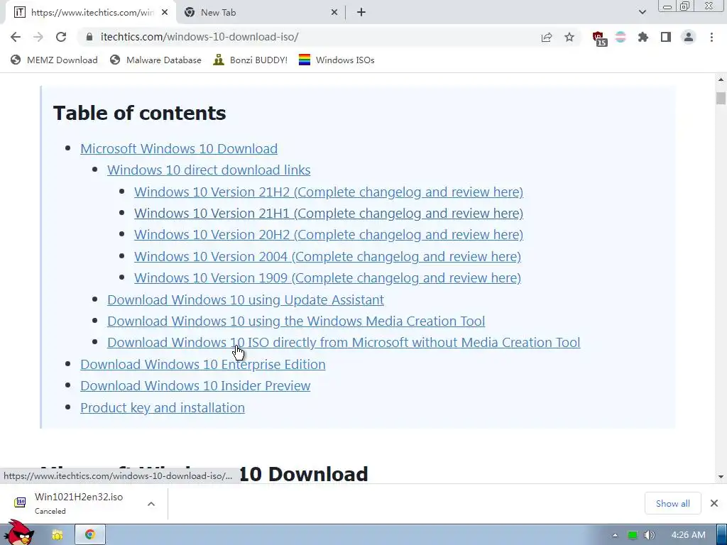This screenshot has height=545, width=727.
Task: Click the green network tray icon
Action: coord(633,535)
